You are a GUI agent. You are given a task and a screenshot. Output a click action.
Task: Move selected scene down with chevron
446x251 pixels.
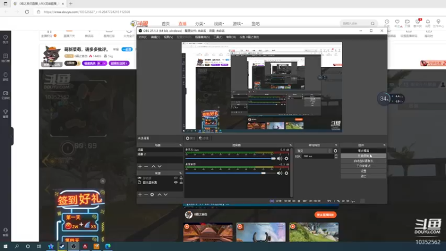coord(159,166)
